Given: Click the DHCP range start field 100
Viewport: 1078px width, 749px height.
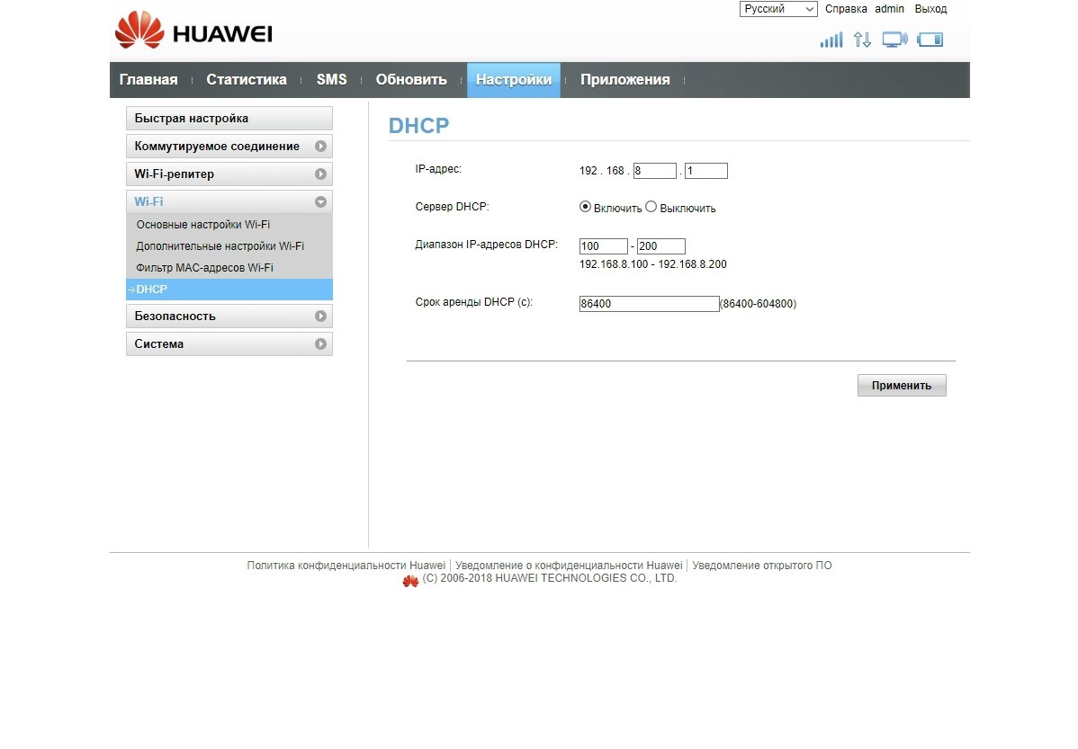Looking at the screenshot, I should point(604,246).
